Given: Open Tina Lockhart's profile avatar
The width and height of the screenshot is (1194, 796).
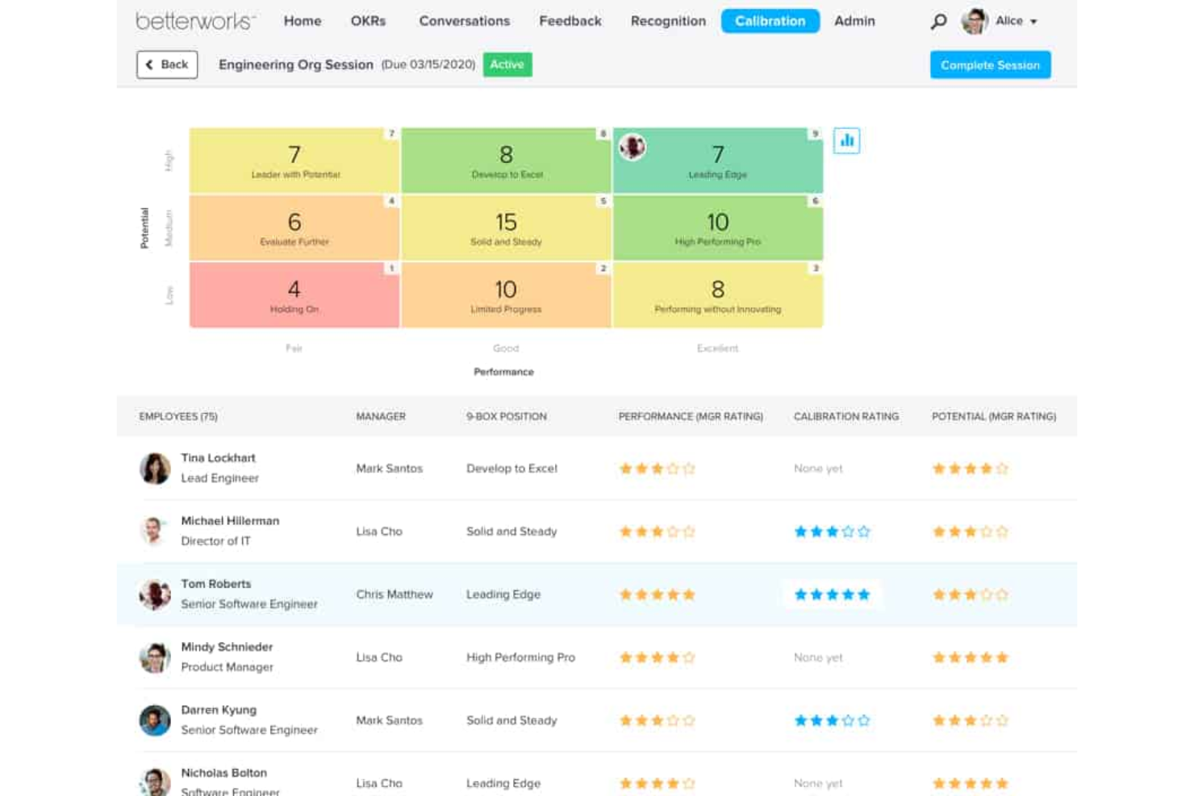Looking at the screenshot, I should point(155,468).
